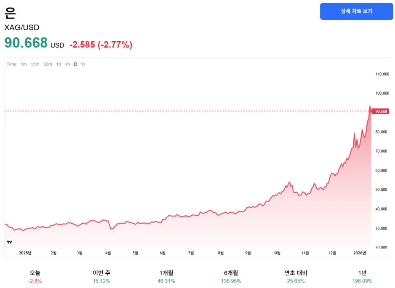The height and width of the screenshot is (288, 395).
Task: Click the 100.000 price axis level
Action: coord(382,93)
